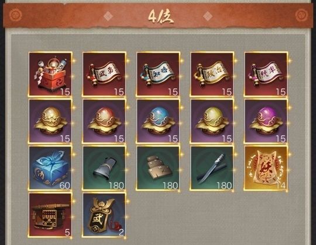This screenshot has height=245, width=316.
Task: Open the blue wrapped gift box
Action: [x=50, y=168]
